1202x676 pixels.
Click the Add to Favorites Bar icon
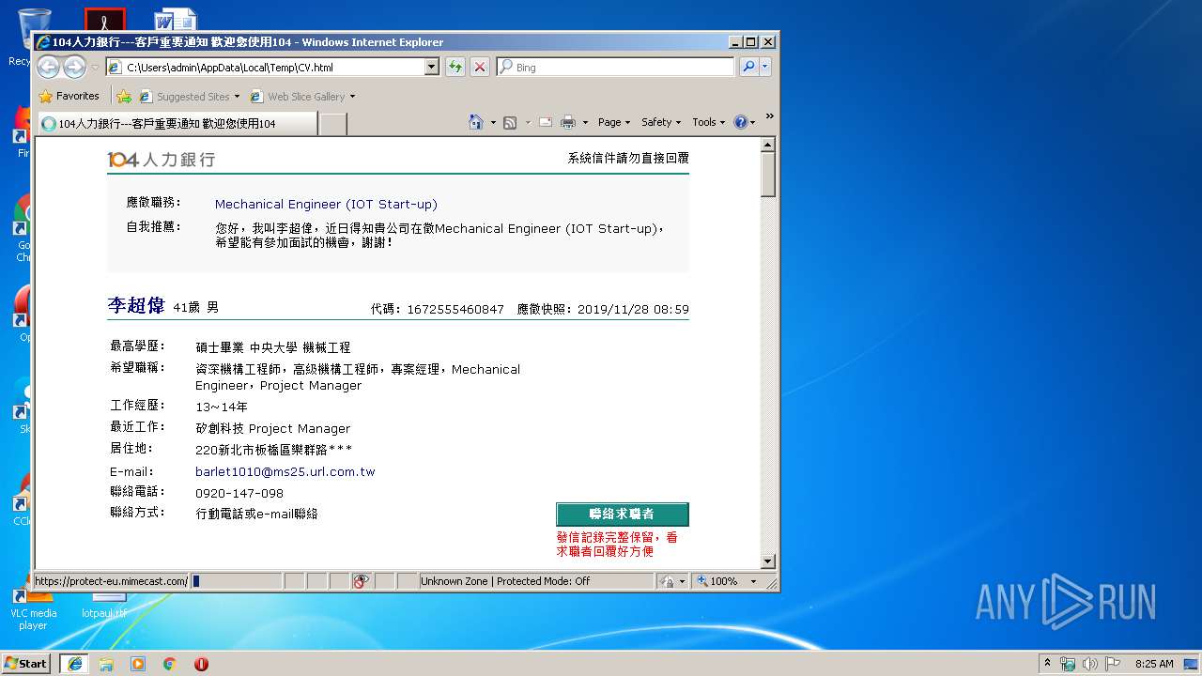click(x=124, y=96)
